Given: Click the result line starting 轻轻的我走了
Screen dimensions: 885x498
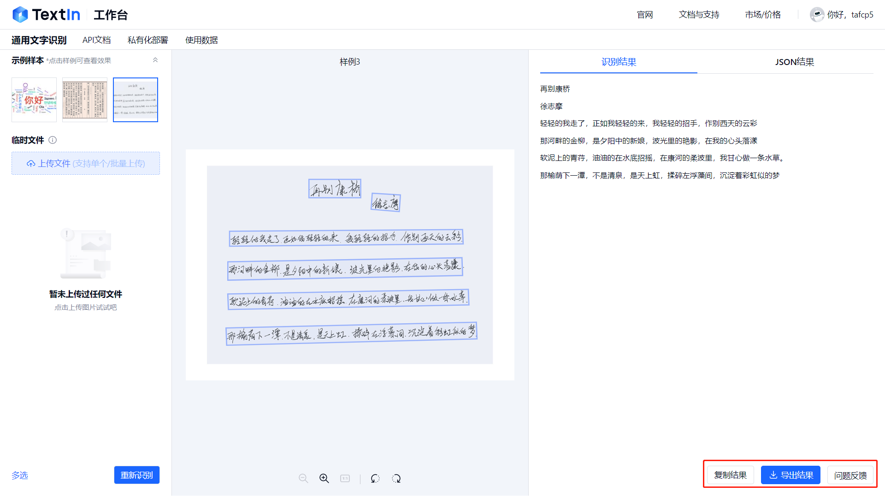Looking at the screenshot, I should coord(649,124).
